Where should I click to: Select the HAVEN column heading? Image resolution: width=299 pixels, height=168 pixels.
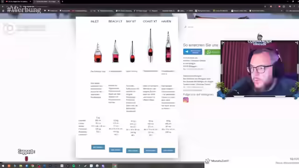(166, 21)
